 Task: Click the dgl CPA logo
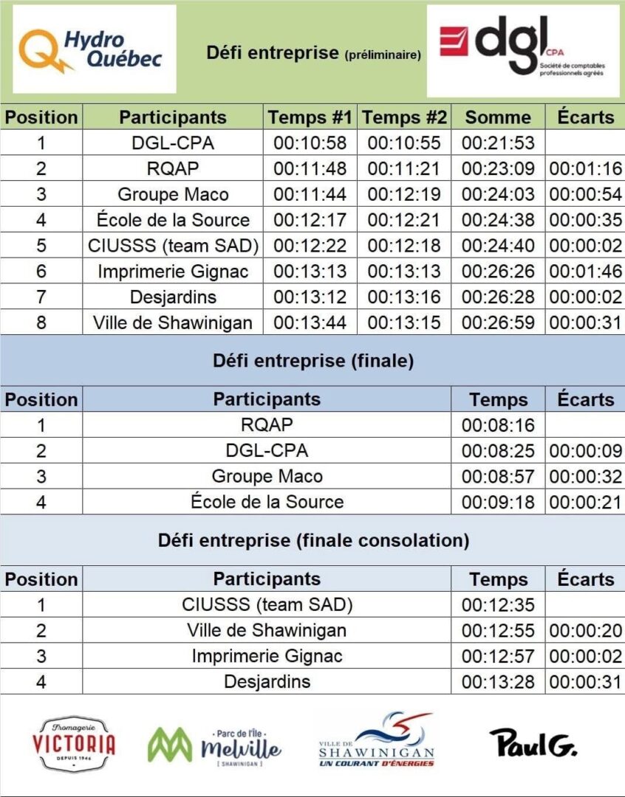(x=522, y=49)
